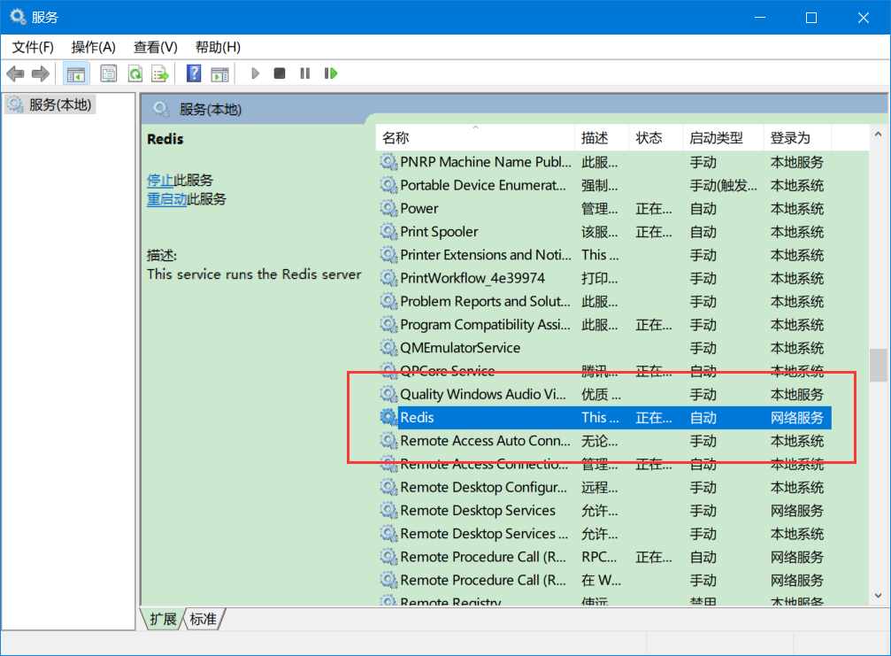Select the Power service
The height and width of the screenshot is (656, 891).
click(605, 209)
